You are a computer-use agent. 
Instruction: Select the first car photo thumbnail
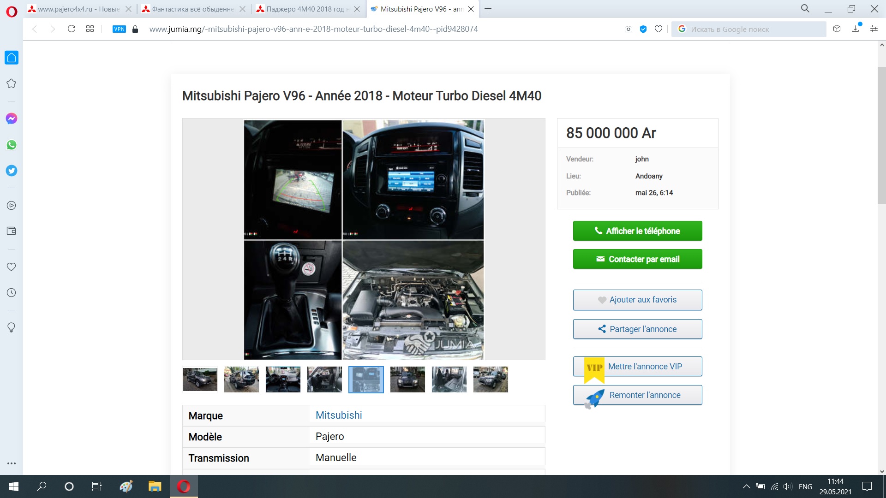pyautogui.click(x=200, y=379)
